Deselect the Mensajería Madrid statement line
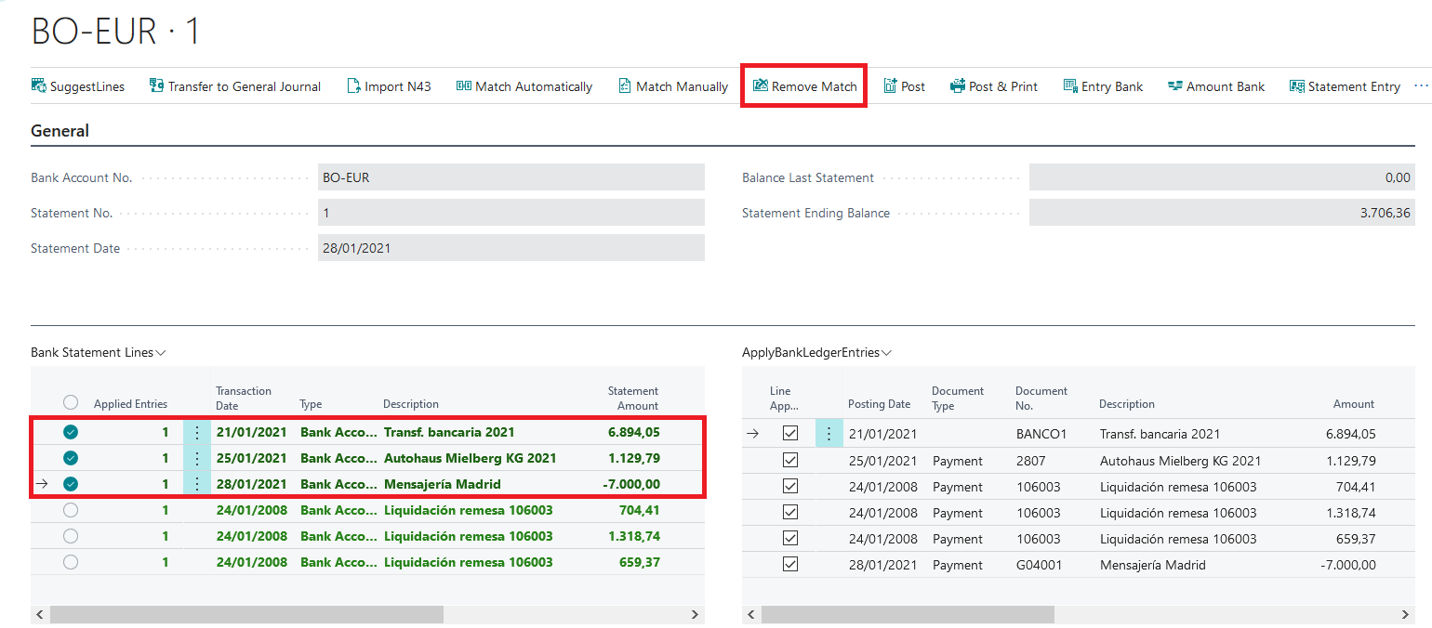Screen dimensions: 1432x628 pyautogui.click(x=71, y=484)
